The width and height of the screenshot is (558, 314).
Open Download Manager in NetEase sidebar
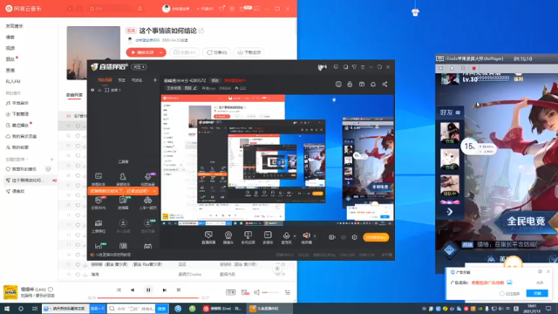tap(17, 114)
